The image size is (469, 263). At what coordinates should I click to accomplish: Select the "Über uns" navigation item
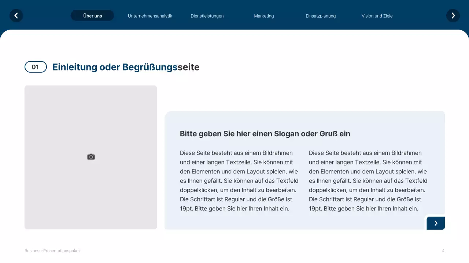92,16
